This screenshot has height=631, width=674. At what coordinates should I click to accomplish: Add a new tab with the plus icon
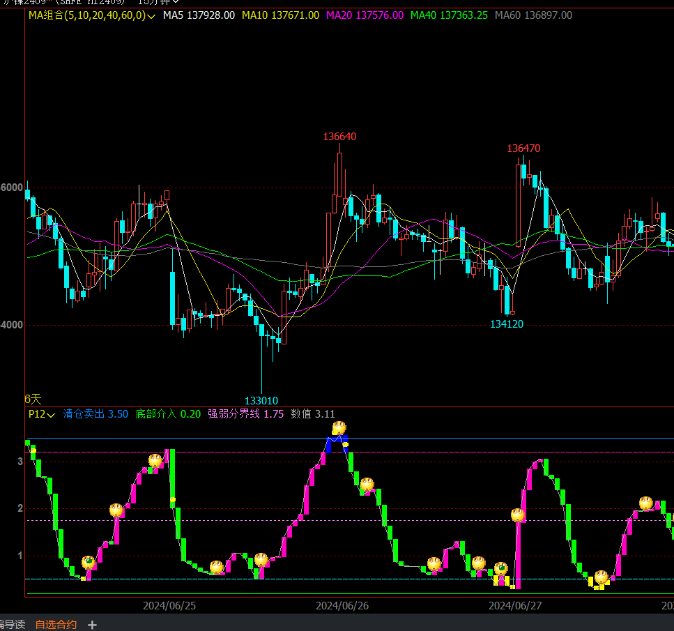pyautogui.click(x=92, y=625)
